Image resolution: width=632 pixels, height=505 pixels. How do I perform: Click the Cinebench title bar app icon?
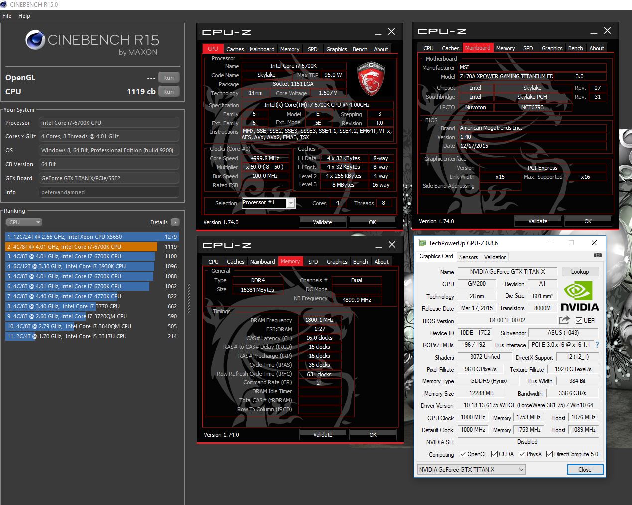(4, 4)
